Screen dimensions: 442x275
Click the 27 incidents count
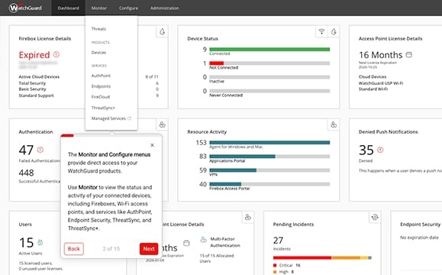(x=278, y=241)
